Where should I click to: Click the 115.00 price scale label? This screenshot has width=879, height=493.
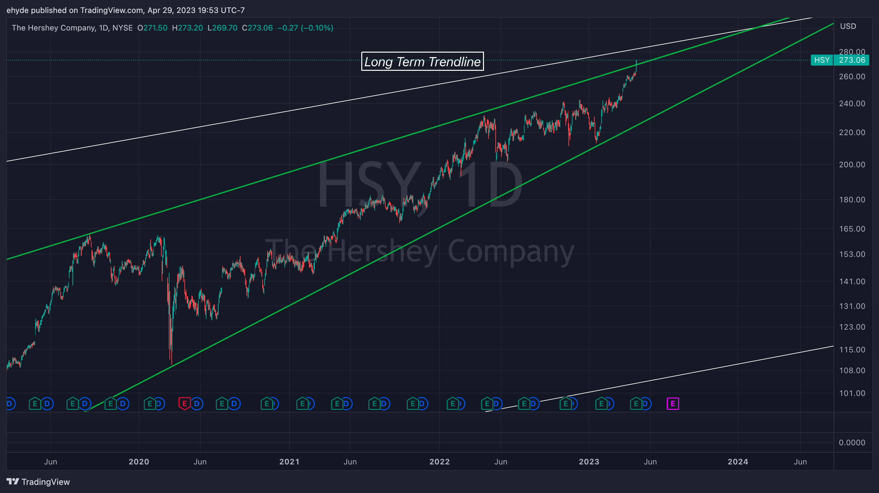click(852, 350)
